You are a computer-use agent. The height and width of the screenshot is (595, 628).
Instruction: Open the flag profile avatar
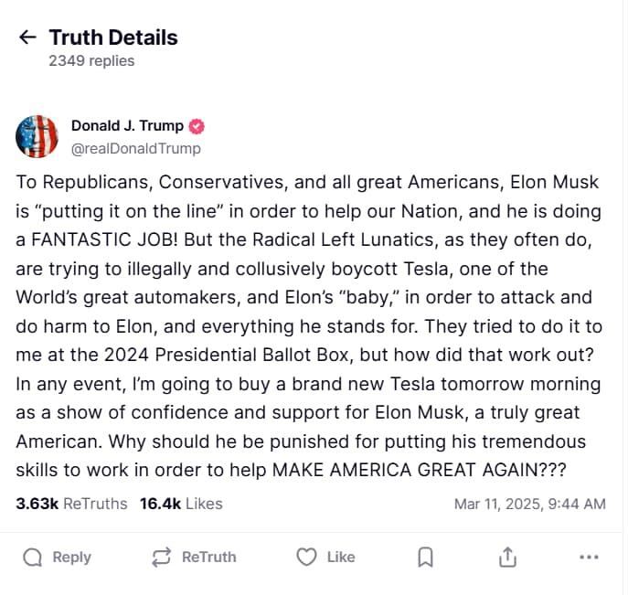(37, 137)
